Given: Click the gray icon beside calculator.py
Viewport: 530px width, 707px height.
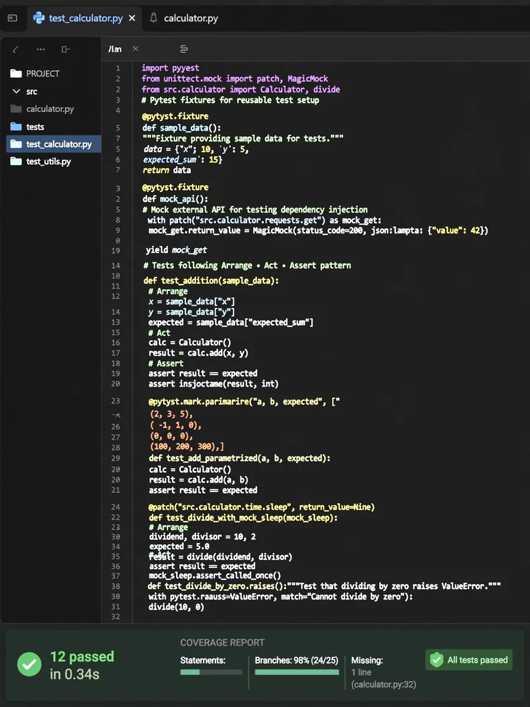Looking at the screenshot, I should click(x=16, y=109).
